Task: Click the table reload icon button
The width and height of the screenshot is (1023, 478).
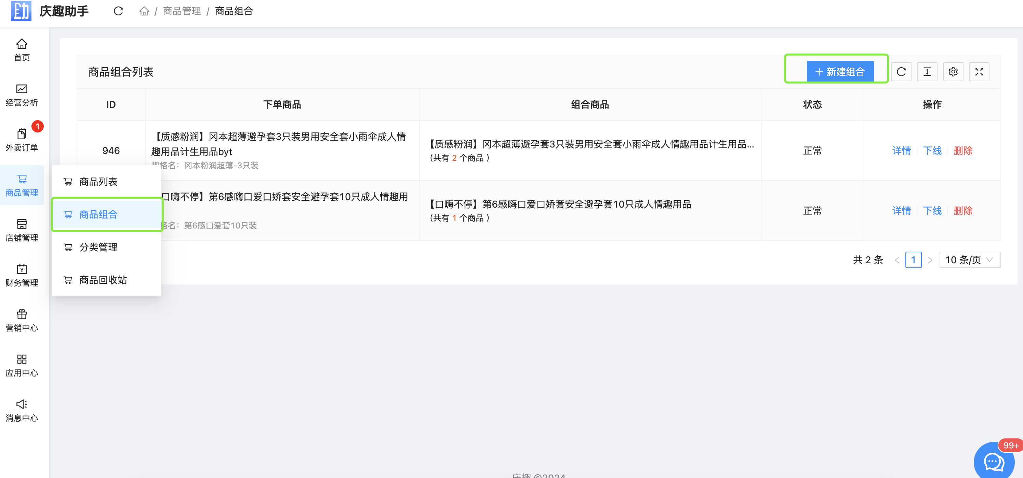Action: [901, 72]
